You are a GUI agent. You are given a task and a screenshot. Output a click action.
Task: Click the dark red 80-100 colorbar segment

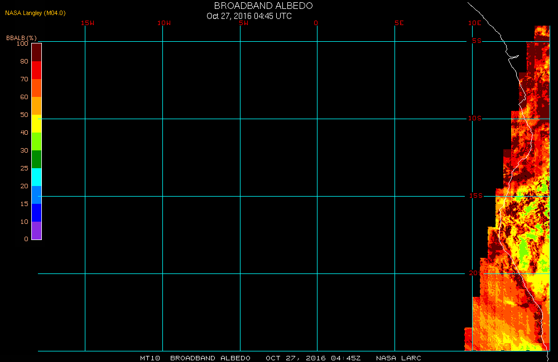coord(37,52)
